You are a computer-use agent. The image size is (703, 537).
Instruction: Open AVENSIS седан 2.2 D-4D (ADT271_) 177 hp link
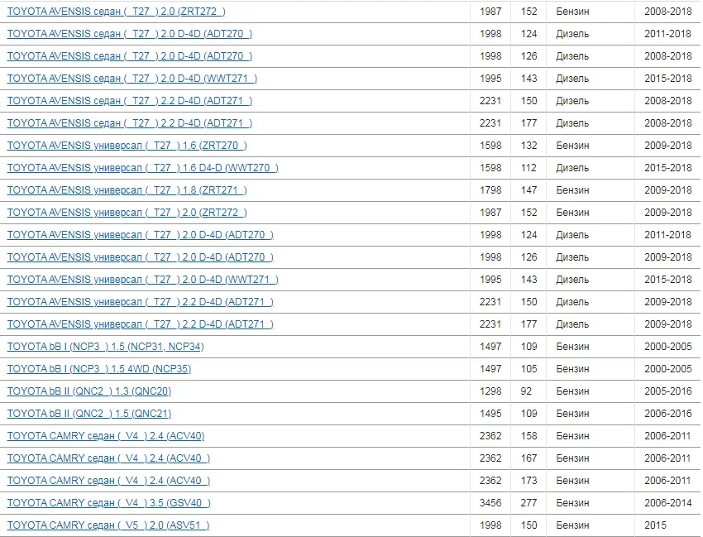(130, 123)
